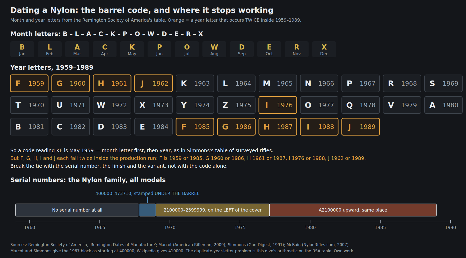Click the P 1967 year card

click(x=361, y=83)
